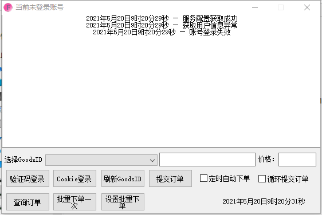The image size is (322, 215).
Task: Open the 选择GoodsID combo box
Action: click(101, 160)
